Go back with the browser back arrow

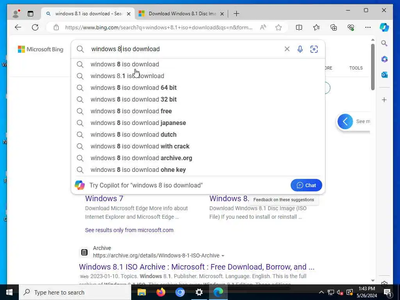coord(18,27)
